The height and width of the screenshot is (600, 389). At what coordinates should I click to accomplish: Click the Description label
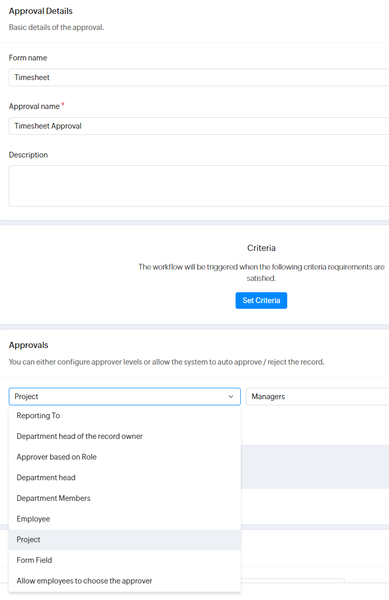pyautogui.click(x=28, y=155)
